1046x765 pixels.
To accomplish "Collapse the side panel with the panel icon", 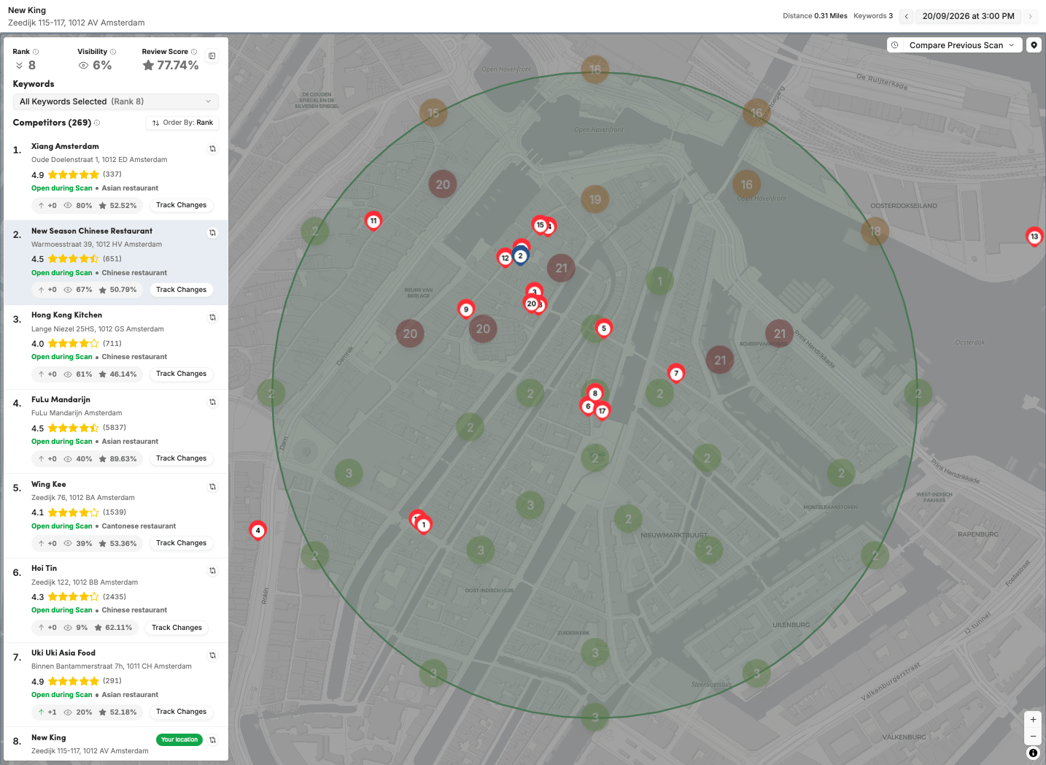I will click(x=212, y=56).
